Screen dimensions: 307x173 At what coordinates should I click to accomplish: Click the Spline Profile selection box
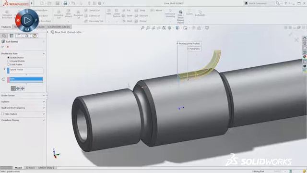point(25,71)
